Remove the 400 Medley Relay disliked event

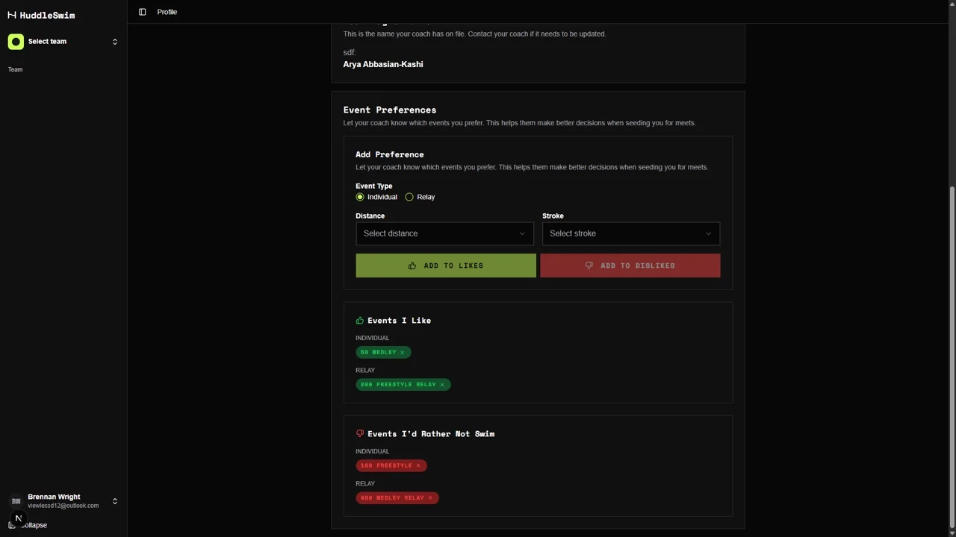[430, 497]
